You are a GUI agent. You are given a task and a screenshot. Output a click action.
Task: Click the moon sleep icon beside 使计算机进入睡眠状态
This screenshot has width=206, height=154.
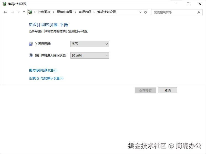pos(31,55)
